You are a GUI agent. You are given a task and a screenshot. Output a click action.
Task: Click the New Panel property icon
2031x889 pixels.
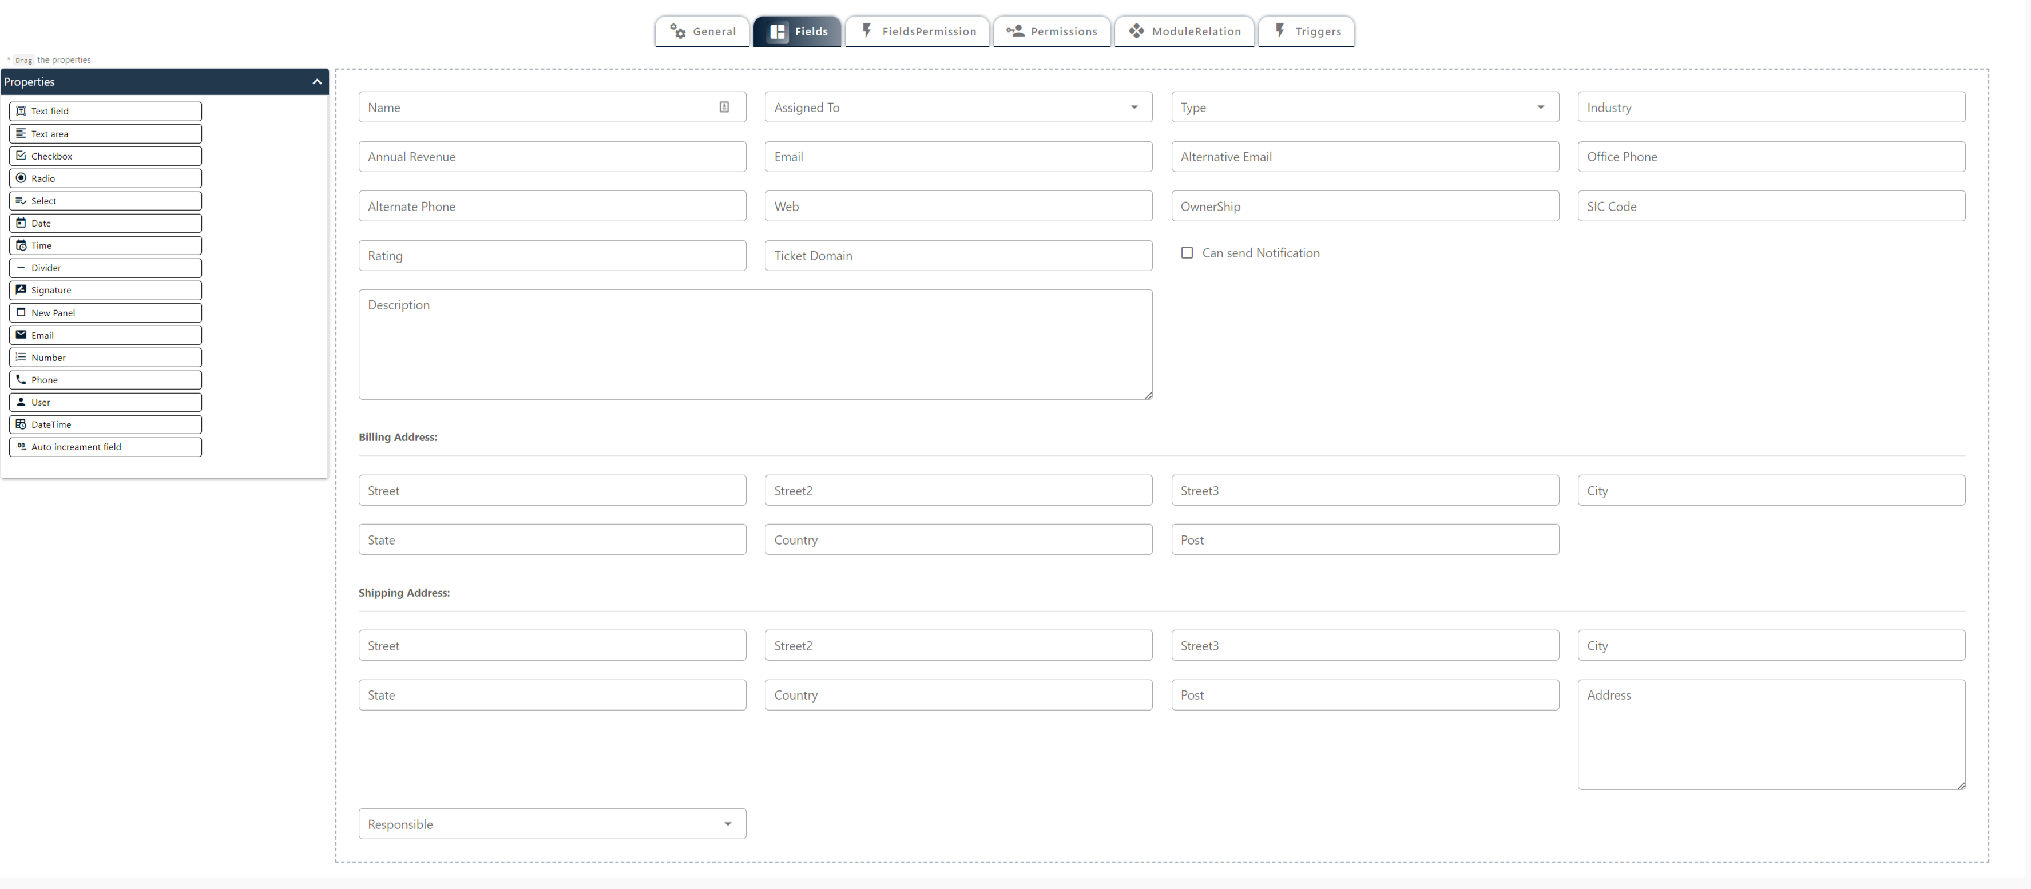click(x=21, y=312)
